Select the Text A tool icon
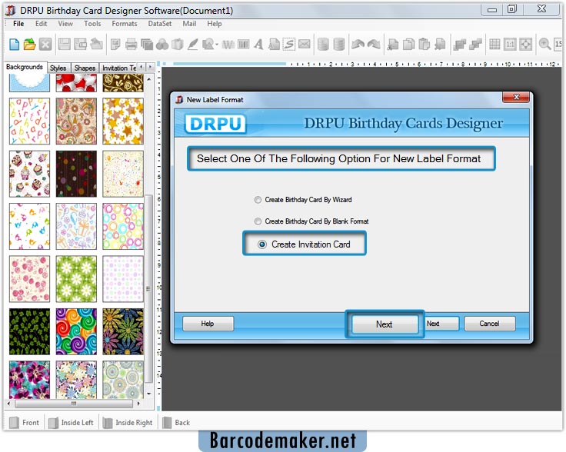The image size is (566, 452). coord(258,45)
